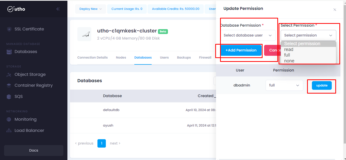Switch to Connection Details tab
This screenshot has height=160, width=346.
pyautogui.click(x=92, y=58)
